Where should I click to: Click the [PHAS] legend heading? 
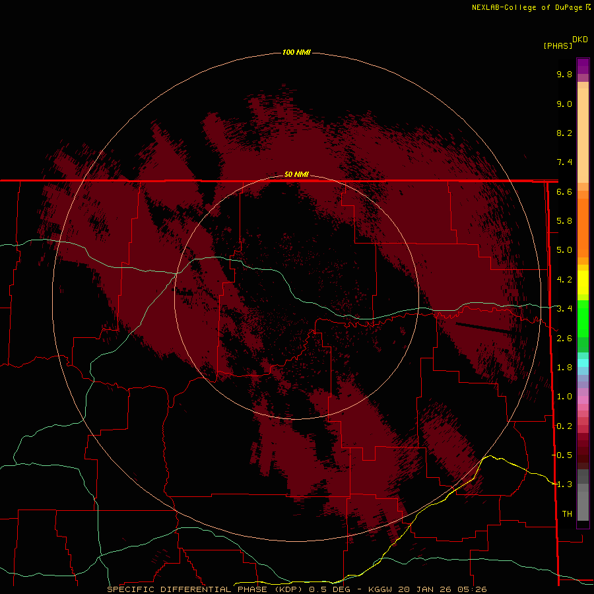558,46
